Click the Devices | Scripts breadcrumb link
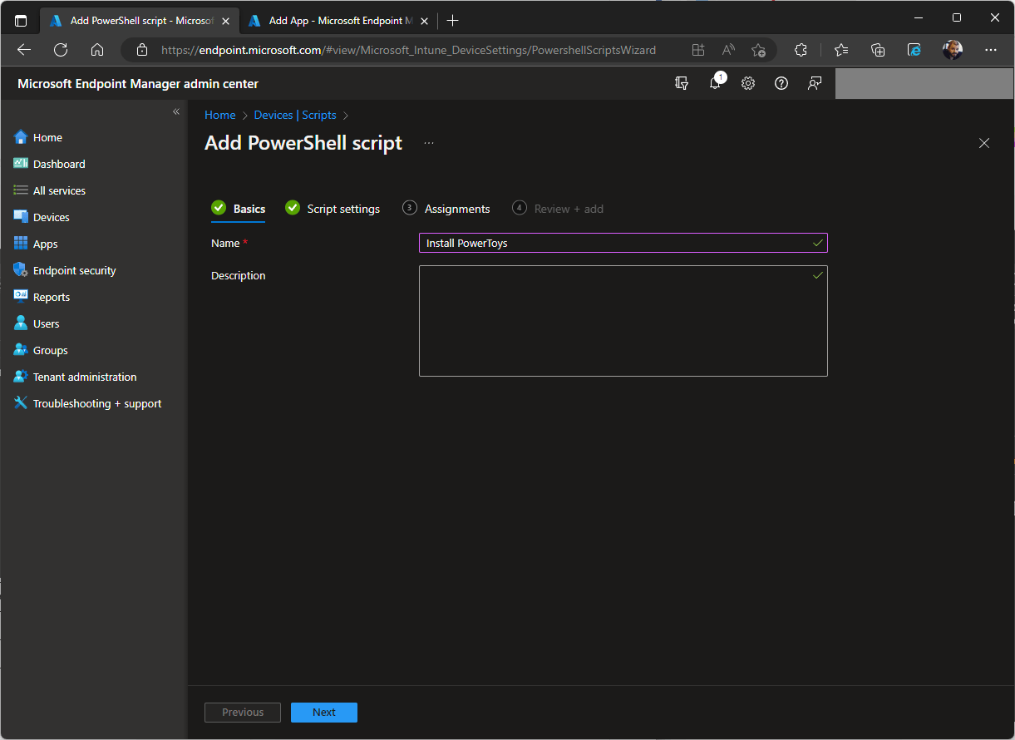The image size is (1015, 740). pos(295,115)
